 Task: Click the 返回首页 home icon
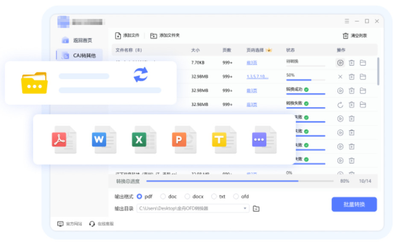click(65, 40)
